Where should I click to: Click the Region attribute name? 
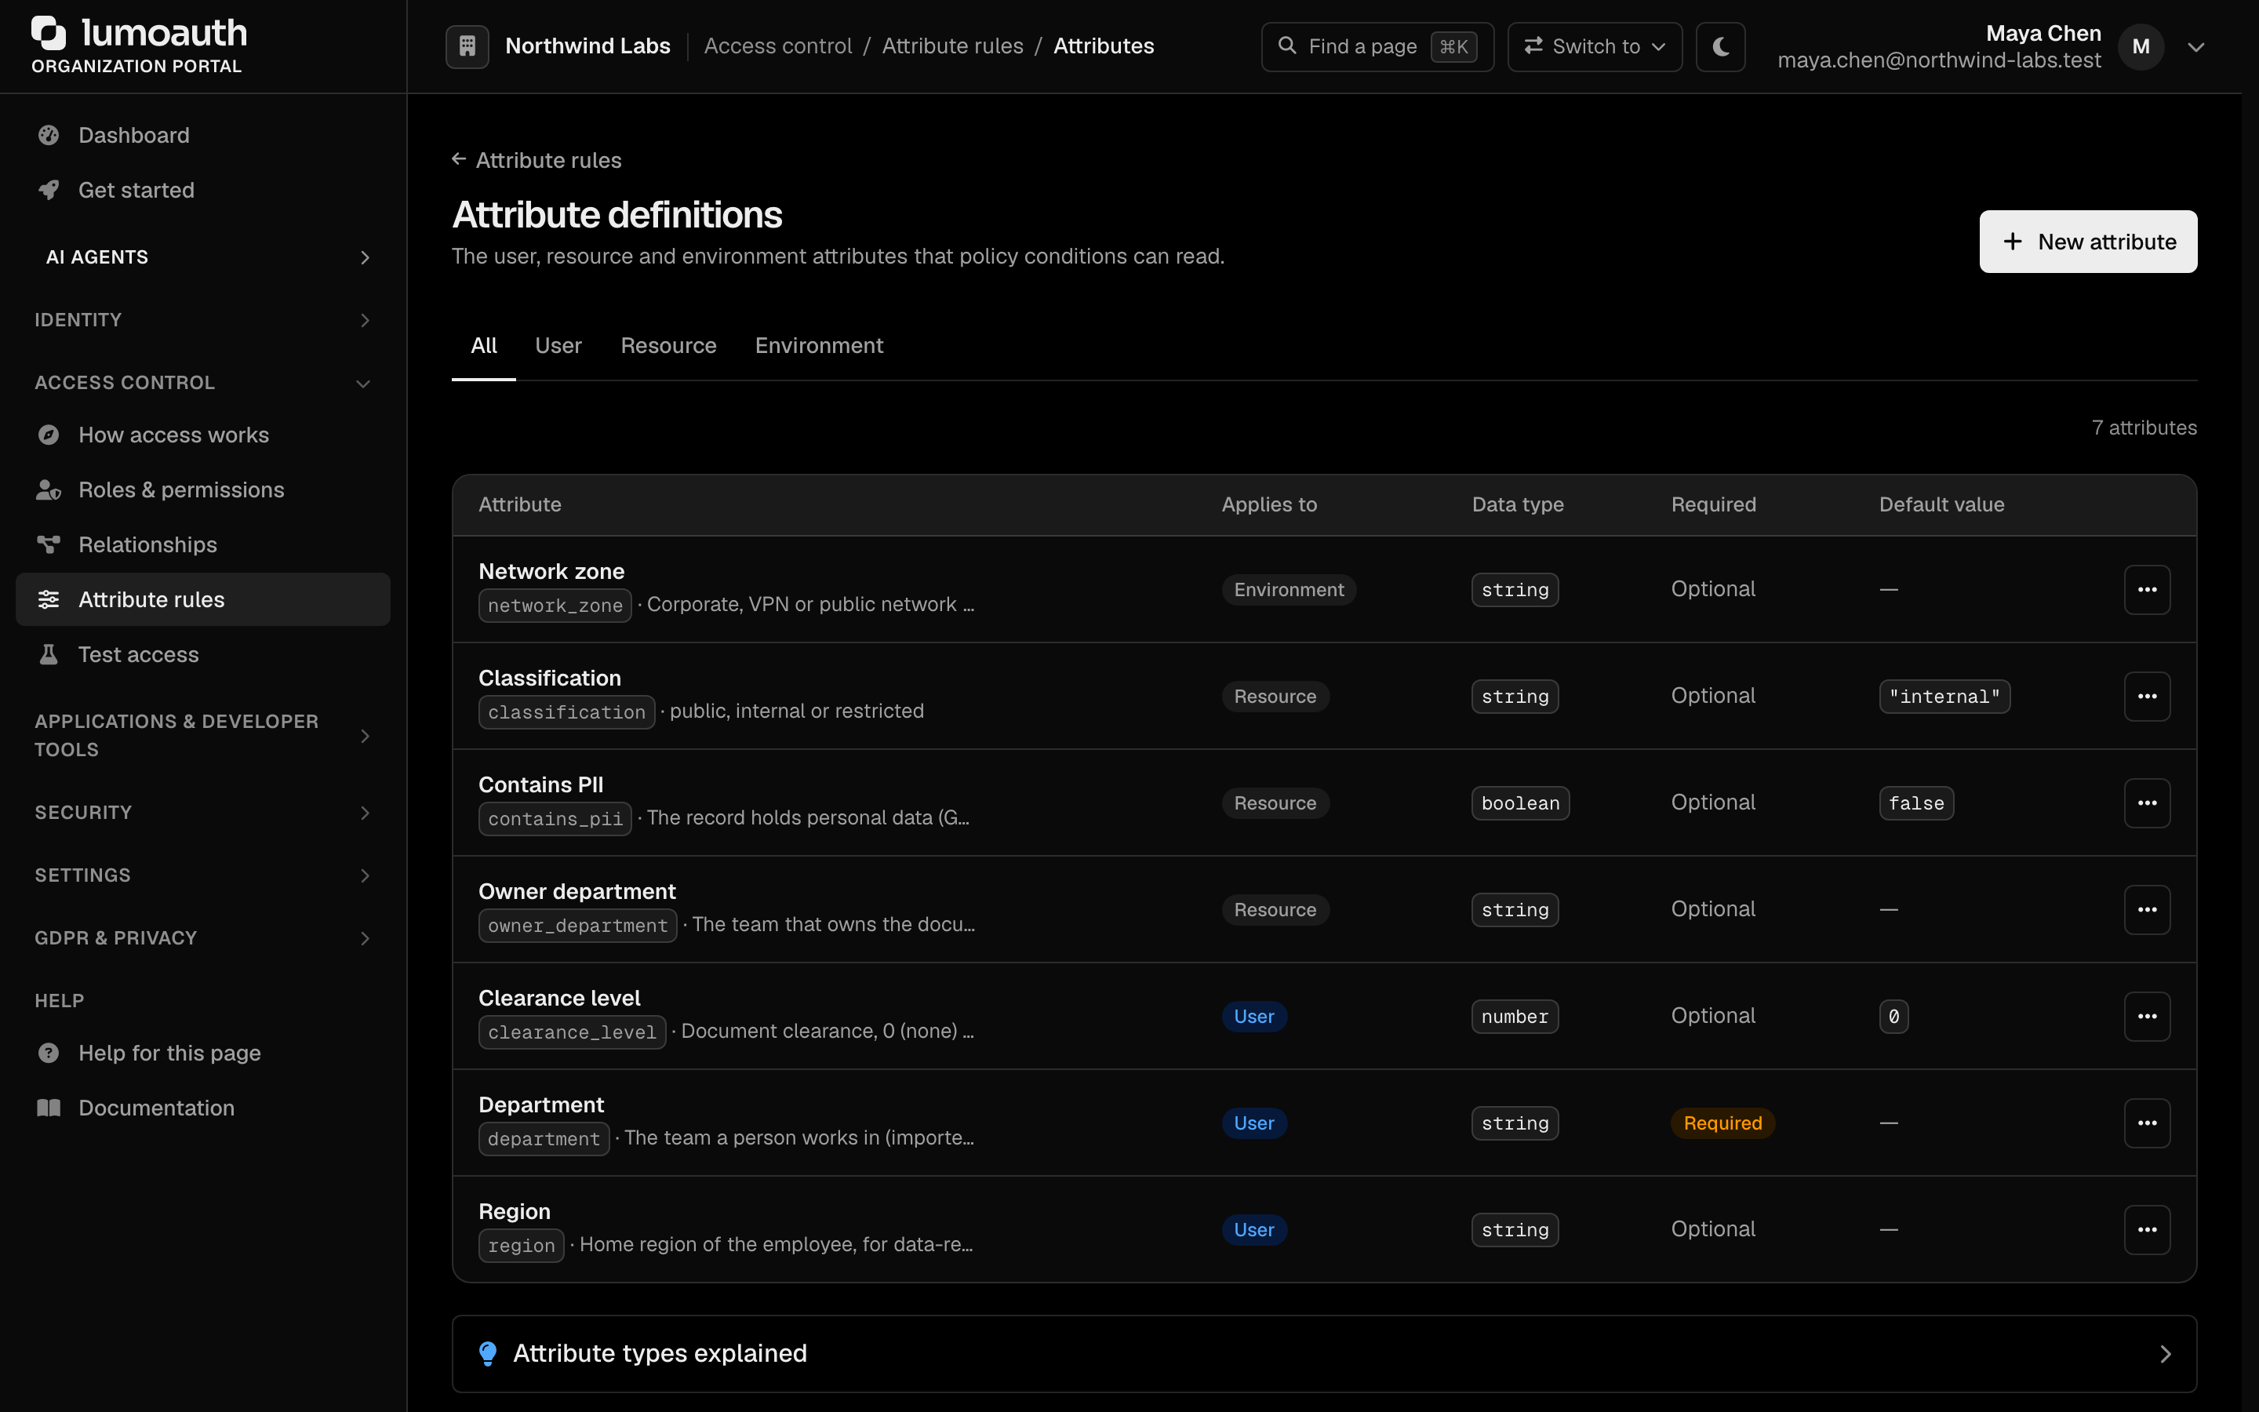click(x=515, y=1211)
